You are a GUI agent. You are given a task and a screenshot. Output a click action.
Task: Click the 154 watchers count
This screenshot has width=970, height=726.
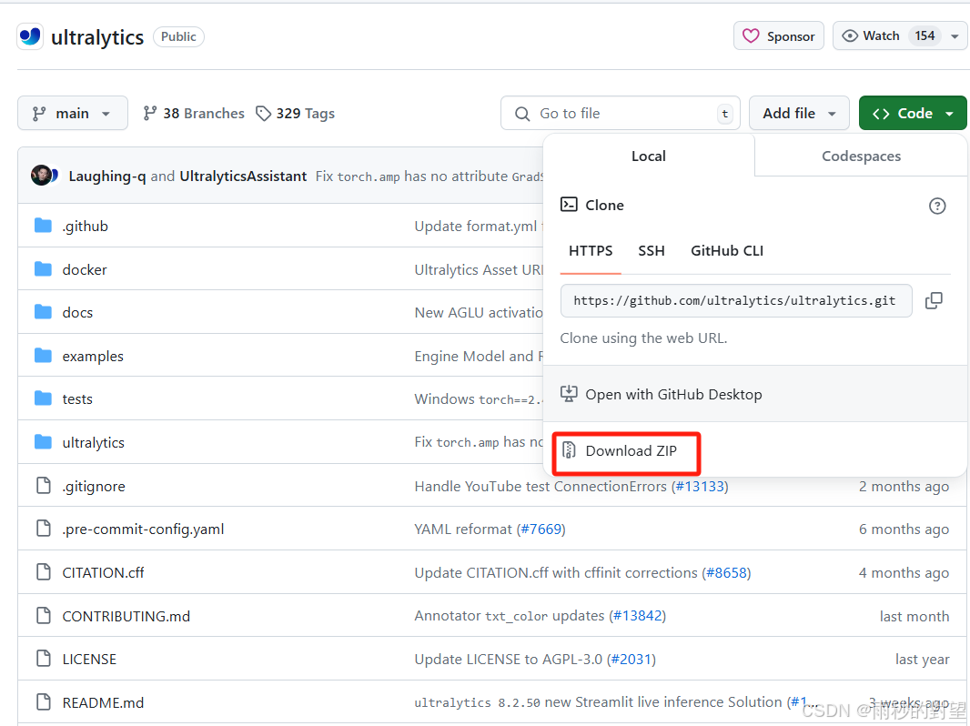coord(925,35)
